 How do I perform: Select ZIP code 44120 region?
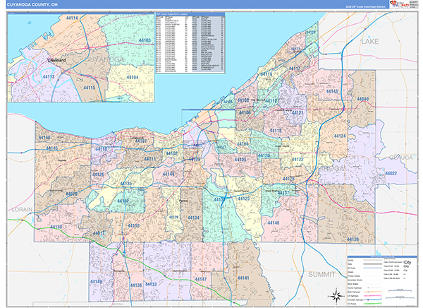click(264, 156)
